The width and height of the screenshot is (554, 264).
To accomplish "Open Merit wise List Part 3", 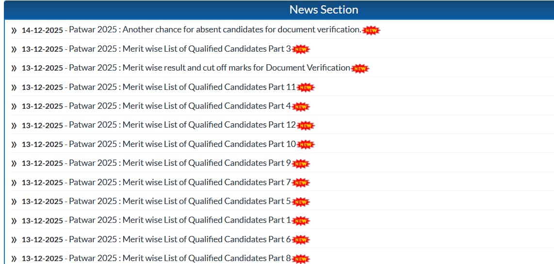I will [180, 49].
